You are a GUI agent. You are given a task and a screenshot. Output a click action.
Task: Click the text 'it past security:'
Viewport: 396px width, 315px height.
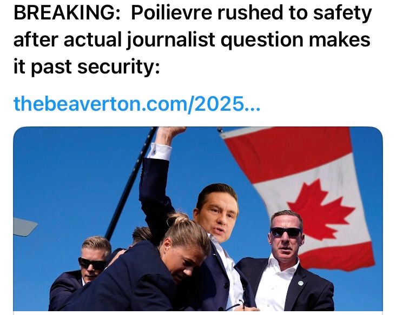[87, 66]
